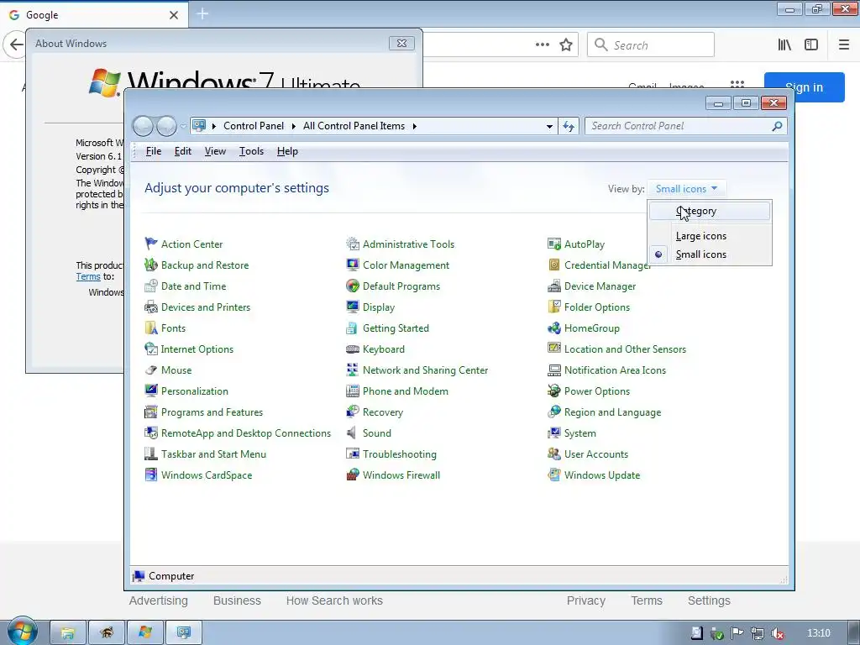Expand All Control Panel Items breadcrumb arrow

(x=415, y=126)
